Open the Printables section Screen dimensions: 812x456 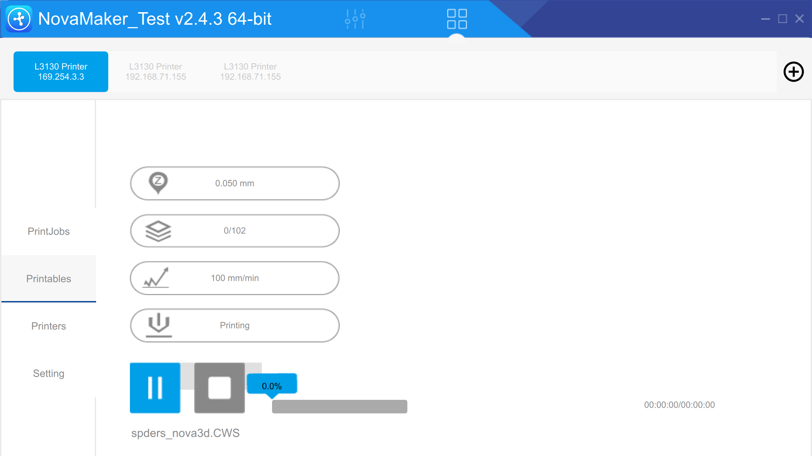[49, 279]
